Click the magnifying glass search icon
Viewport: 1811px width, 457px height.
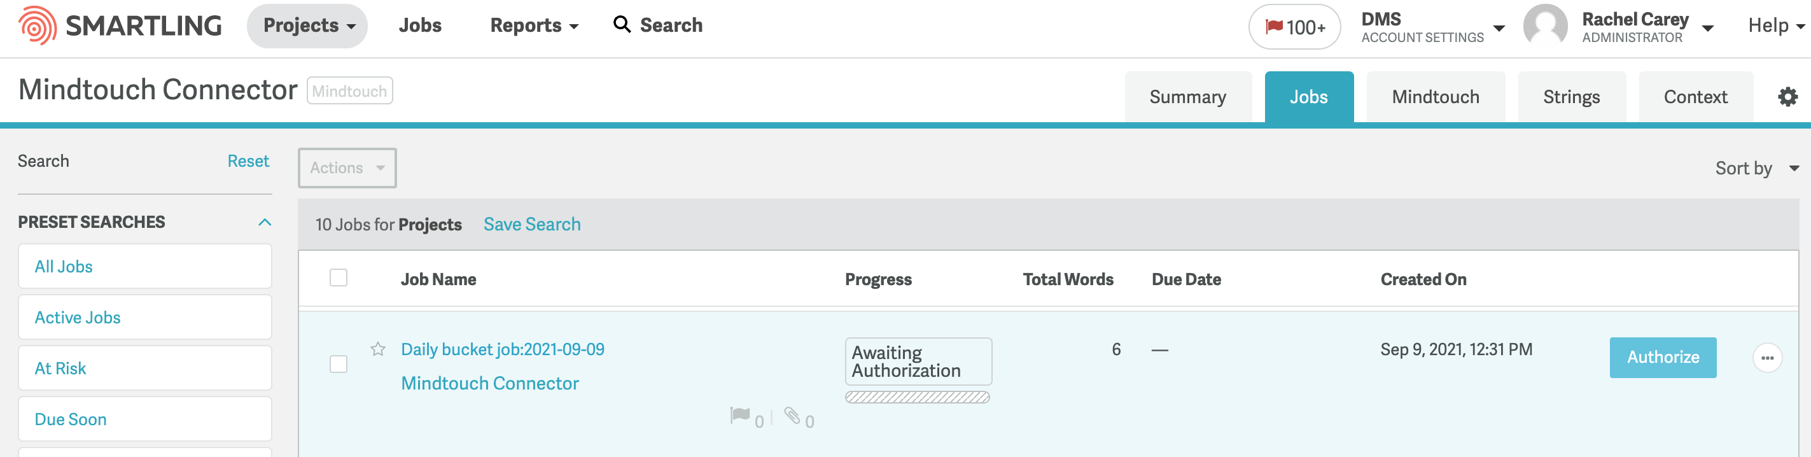(x=622, y=25)
